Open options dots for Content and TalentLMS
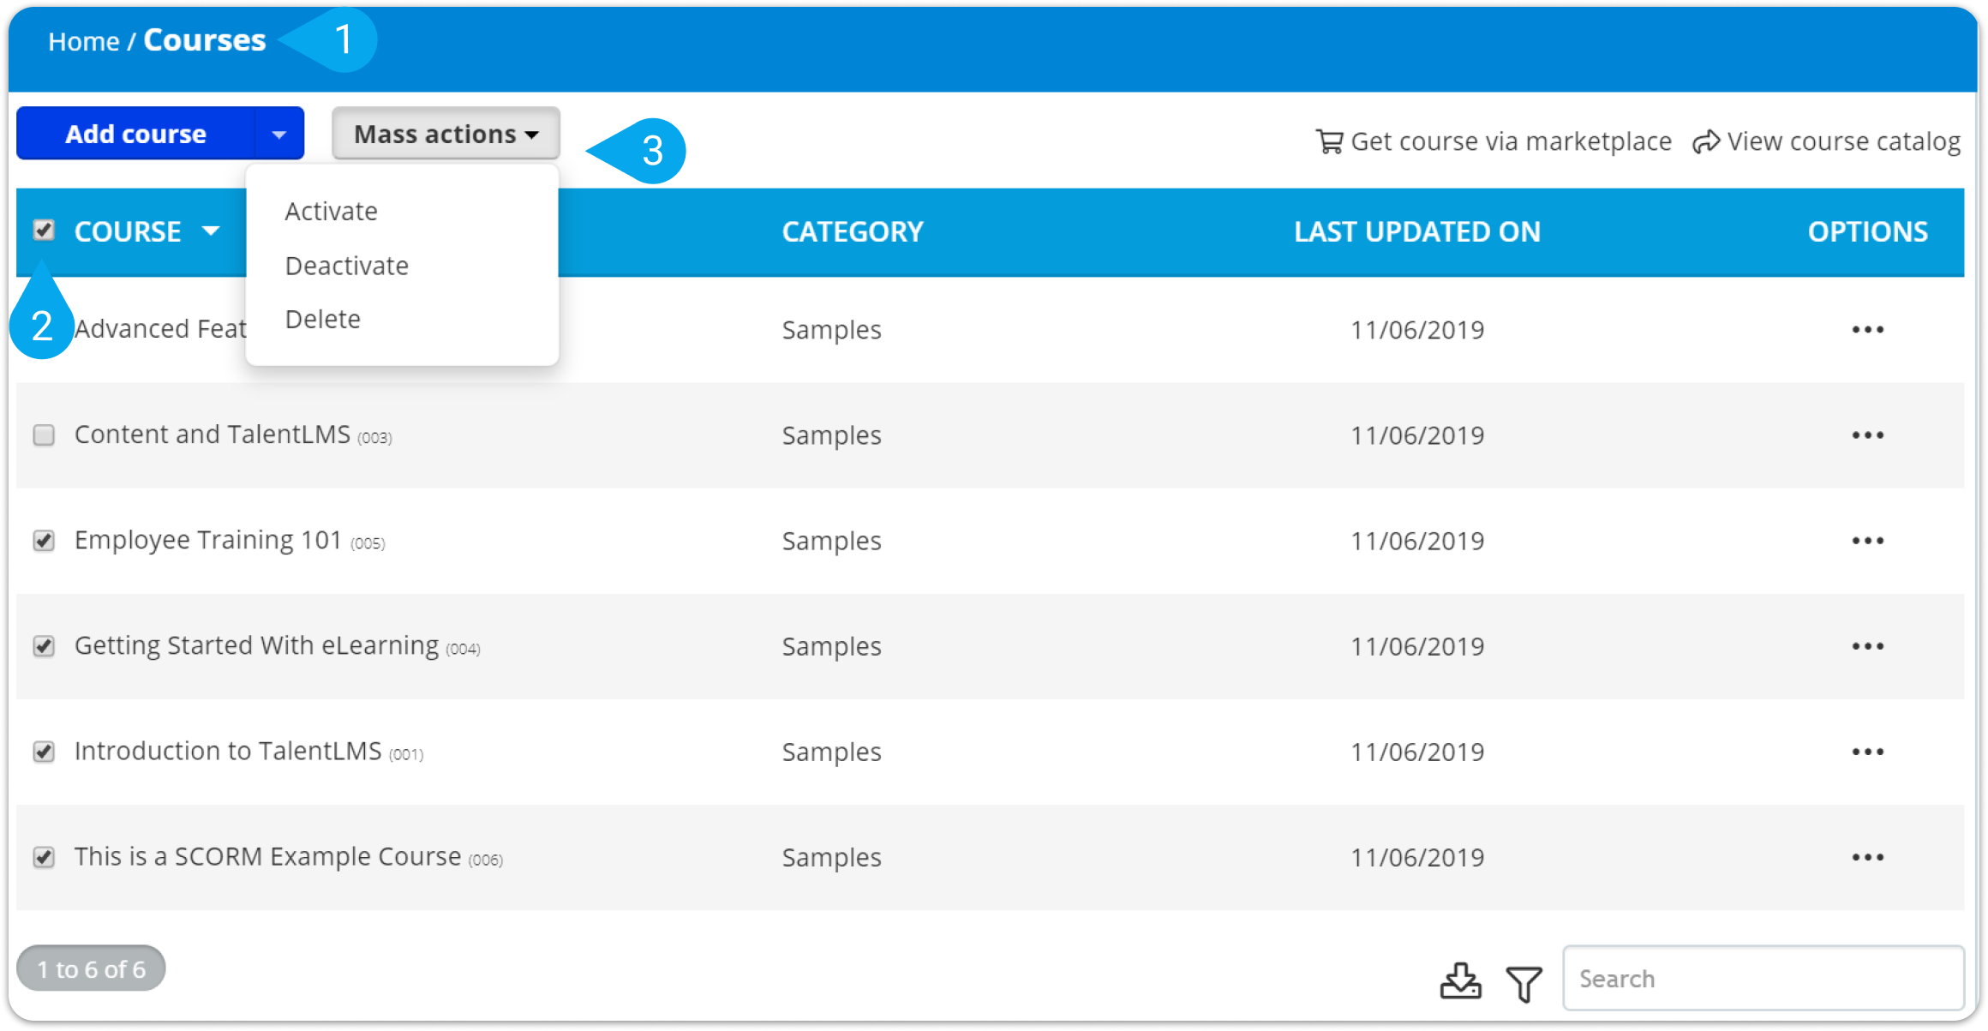Image resolution: width=1988 pixels, height=1031 pixels. click(x=1867, y=435)
